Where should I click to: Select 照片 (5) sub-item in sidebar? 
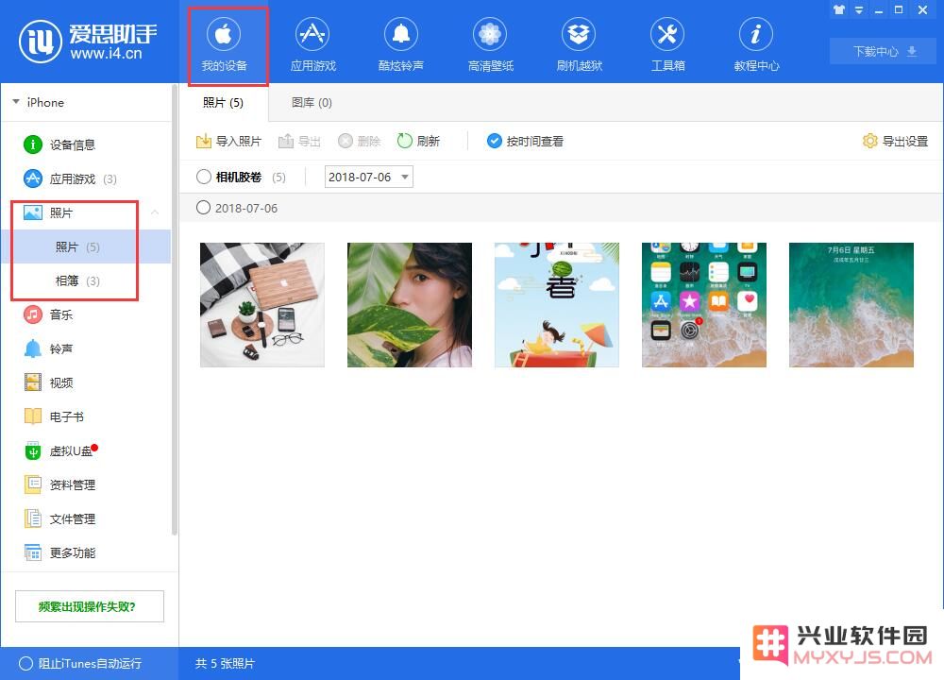(86, 246)
